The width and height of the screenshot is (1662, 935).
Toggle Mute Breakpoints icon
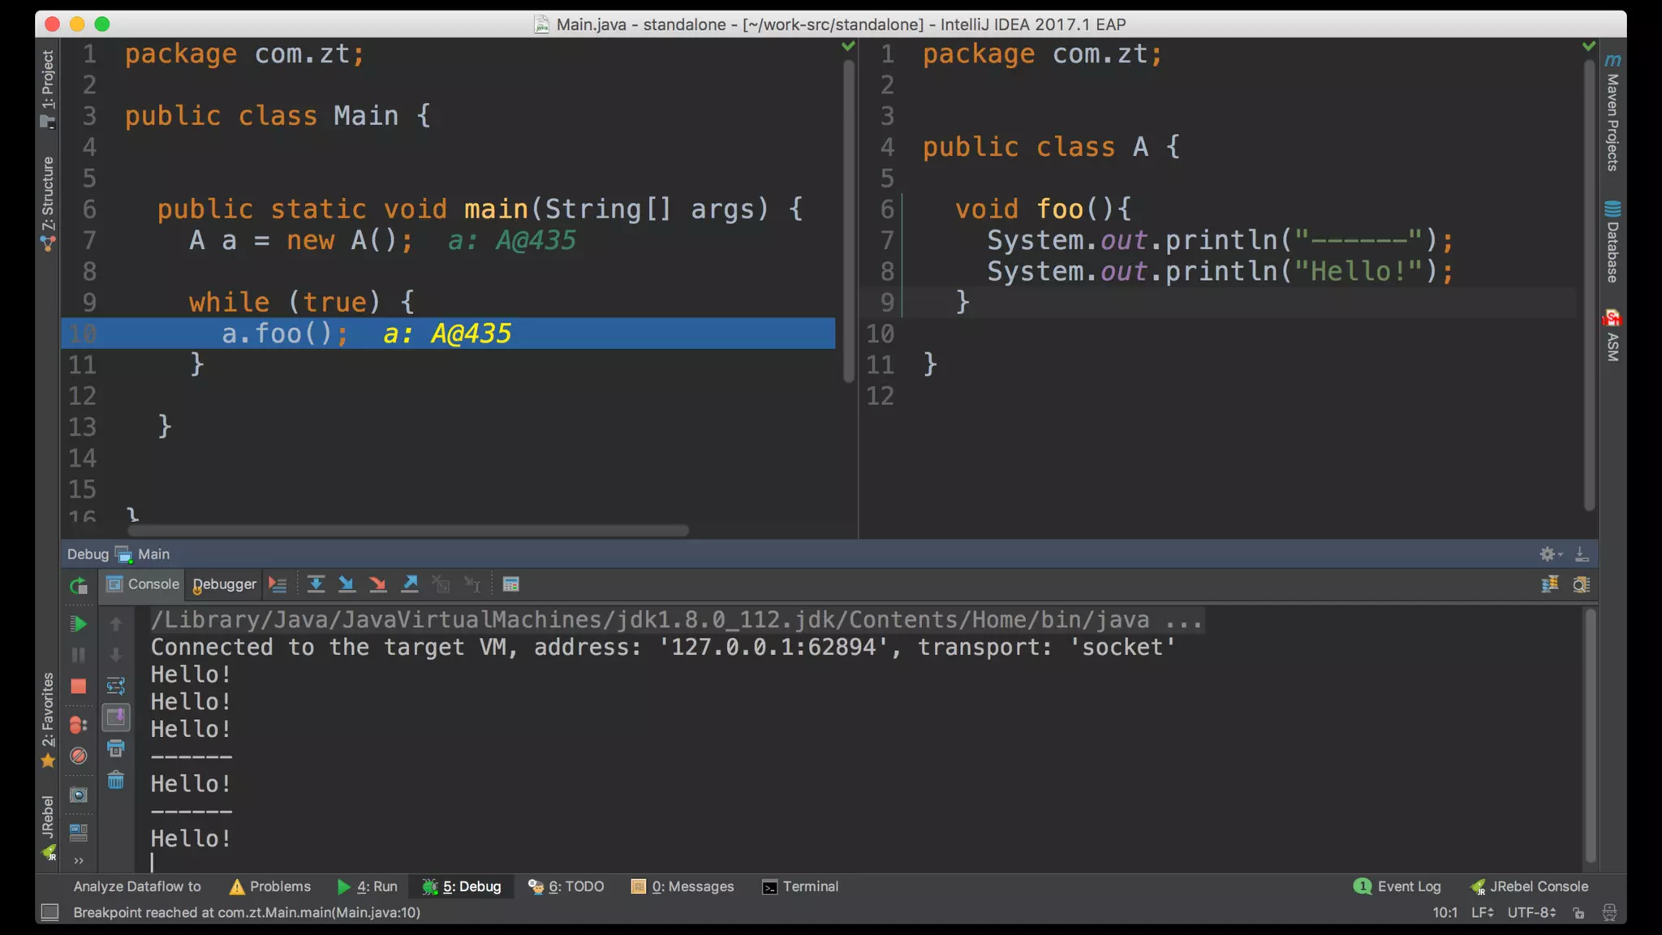coord(78,756)
